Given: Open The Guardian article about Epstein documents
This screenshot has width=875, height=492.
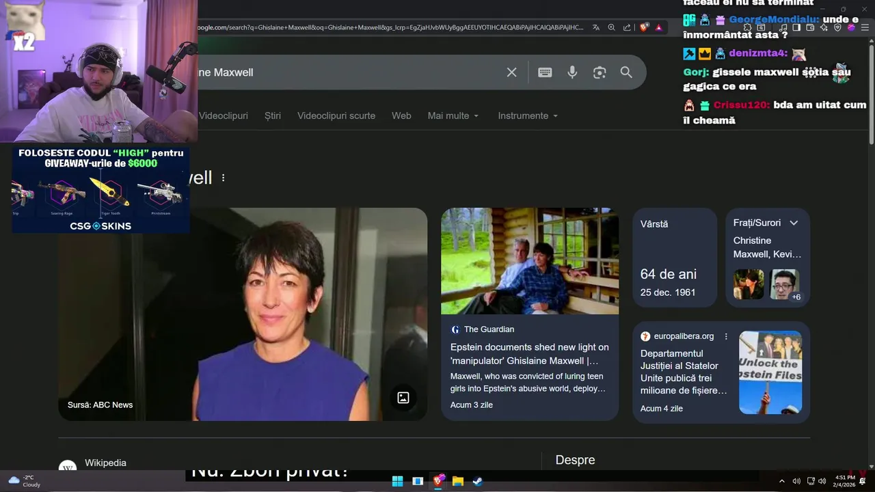Looking at the screenshot, I should (x=529, y=354).
